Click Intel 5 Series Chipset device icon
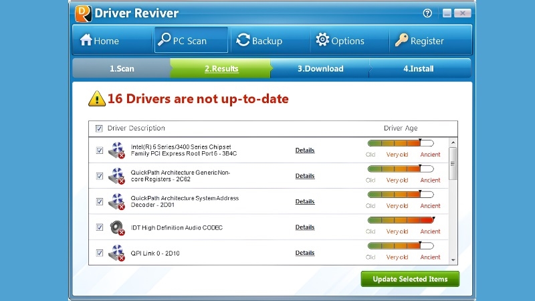The height and width of the screenshot is (301, 535). tap(116, 150)
